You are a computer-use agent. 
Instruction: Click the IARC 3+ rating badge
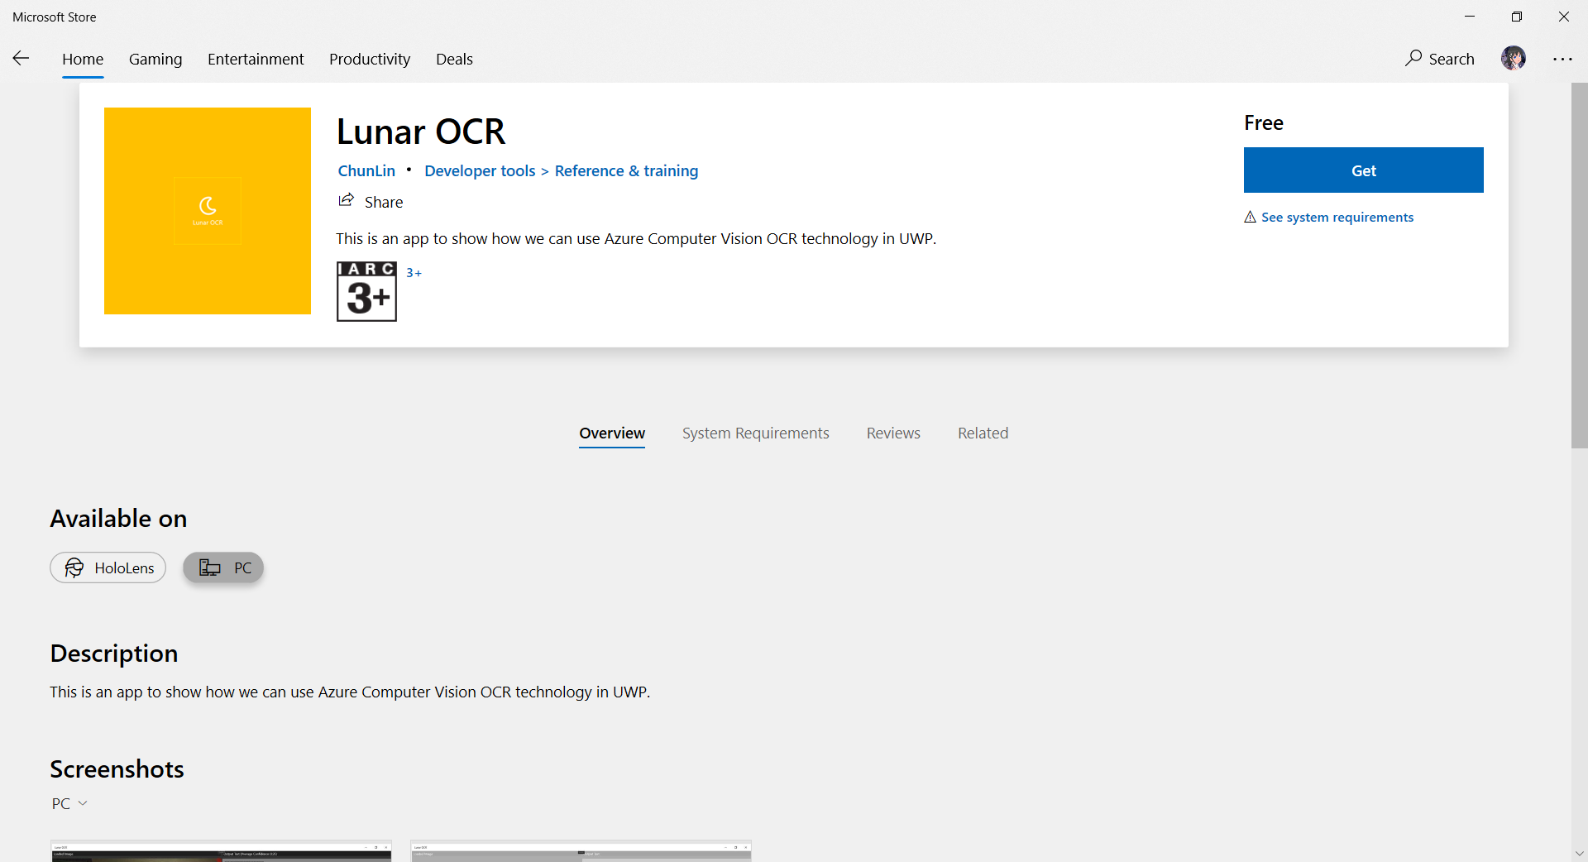pos(366,291)
